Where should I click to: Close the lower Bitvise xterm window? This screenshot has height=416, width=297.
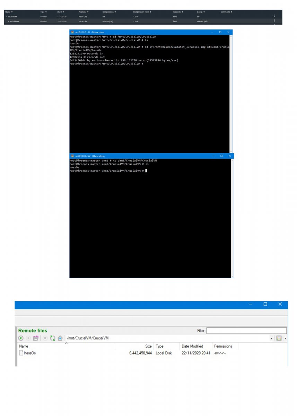(x=230, y=156)
